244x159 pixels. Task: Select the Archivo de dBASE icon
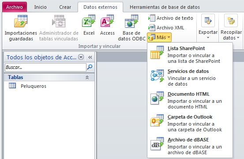[x=157, y=144]
